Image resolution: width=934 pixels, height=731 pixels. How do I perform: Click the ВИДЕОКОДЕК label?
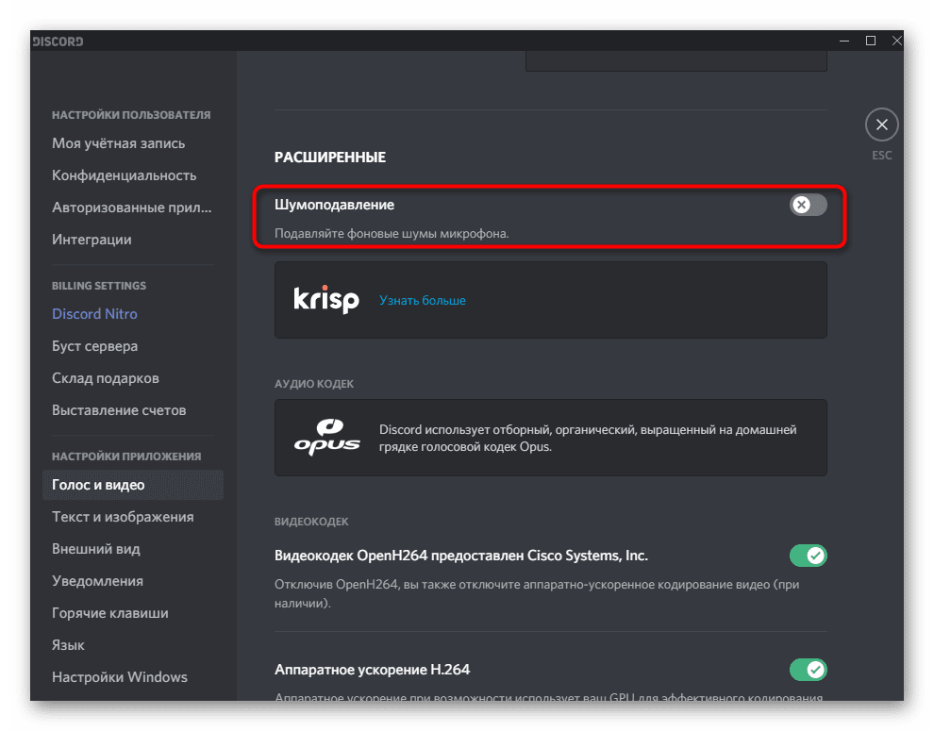[x=311, y=522]
